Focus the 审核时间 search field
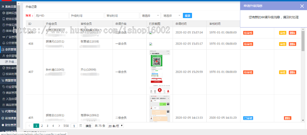The height and width of the screenshot is (135, 307). click(122, 16)
